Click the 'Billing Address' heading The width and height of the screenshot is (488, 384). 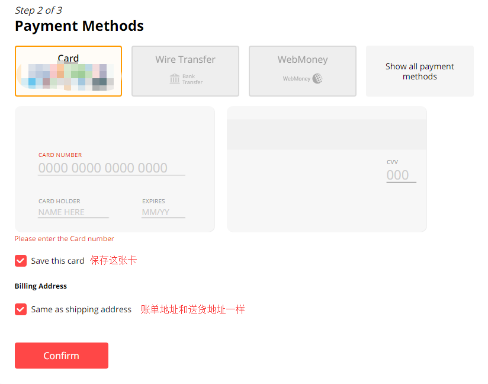tap(41, 286)
